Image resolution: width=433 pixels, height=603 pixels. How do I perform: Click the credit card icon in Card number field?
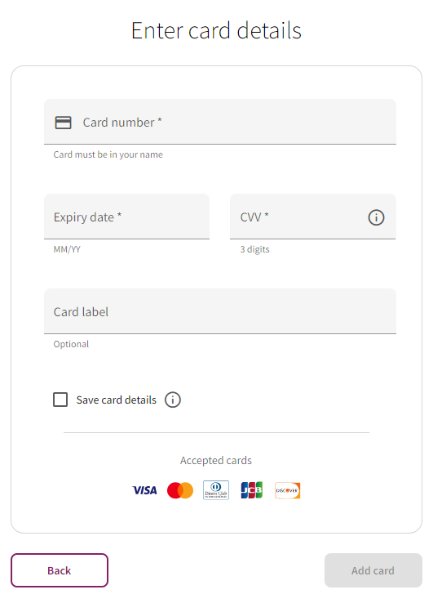click(x=64, y=123)
